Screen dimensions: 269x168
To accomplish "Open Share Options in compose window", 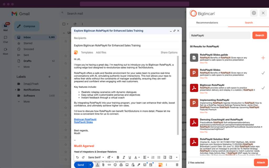I will (x=169, y=52).
